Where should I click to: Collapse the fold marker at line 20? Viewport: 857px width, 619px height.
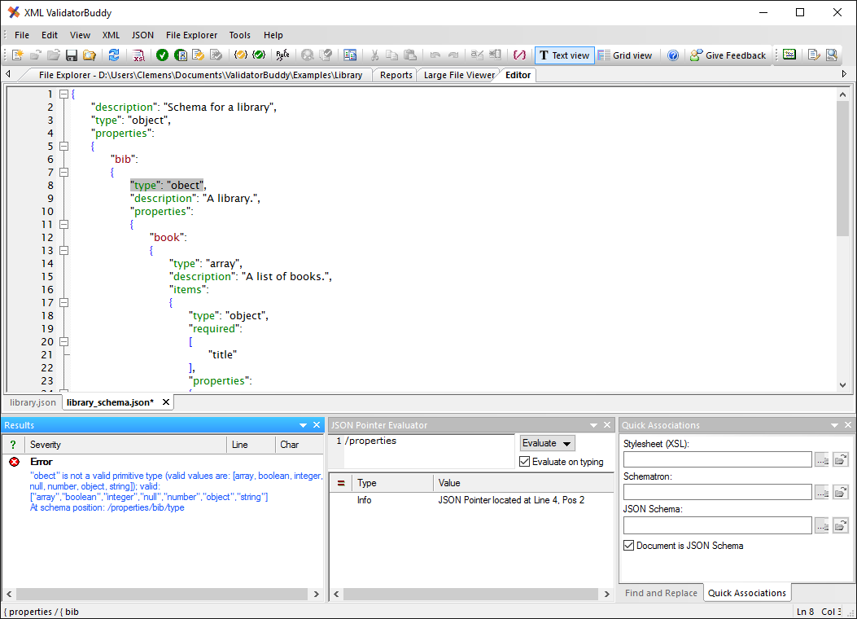(x=64, y=342)
